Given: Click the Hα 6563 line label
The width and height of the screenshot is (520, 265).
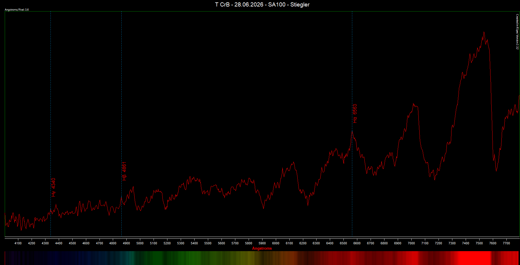Looking at the screenshot, I should click(355, 113).
